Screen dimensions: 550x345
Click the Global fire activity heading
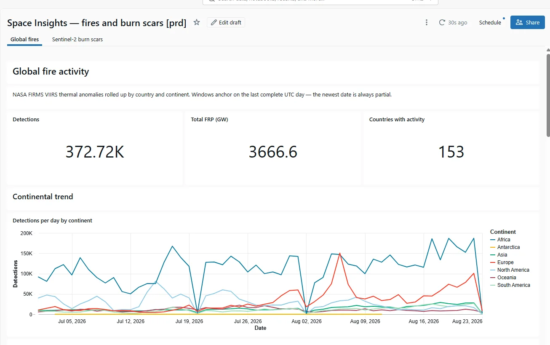[51, 71]
